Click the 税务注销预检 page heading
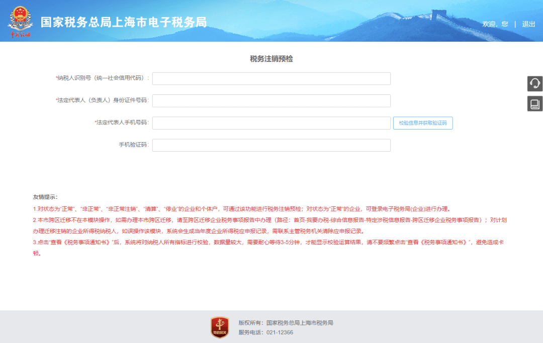The height and width of the screenshot is (343, 543). tap(271, 59)
